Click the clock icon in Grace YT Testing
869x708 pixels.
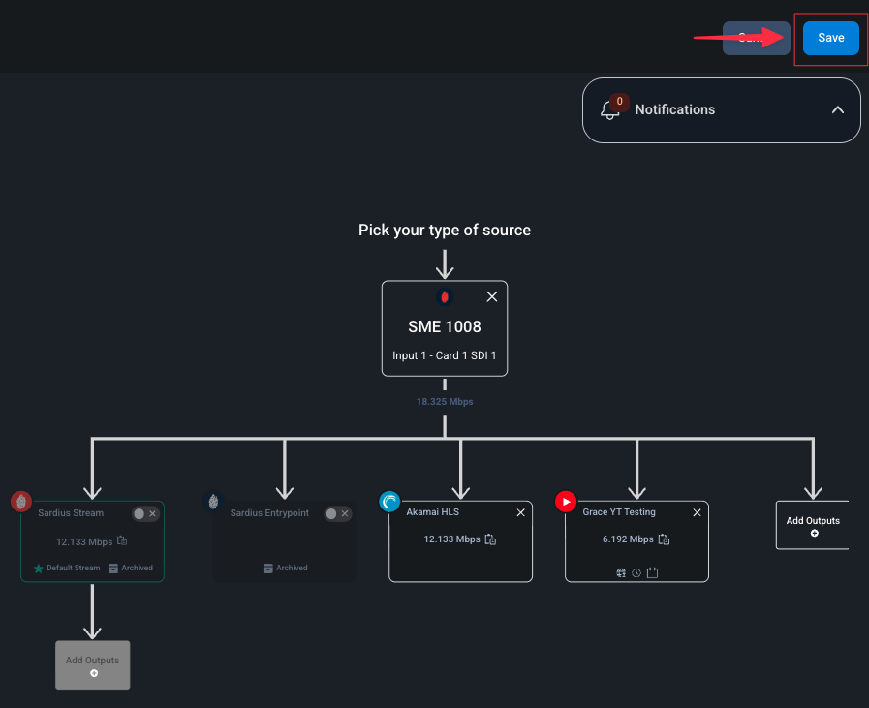pos(636,572)
